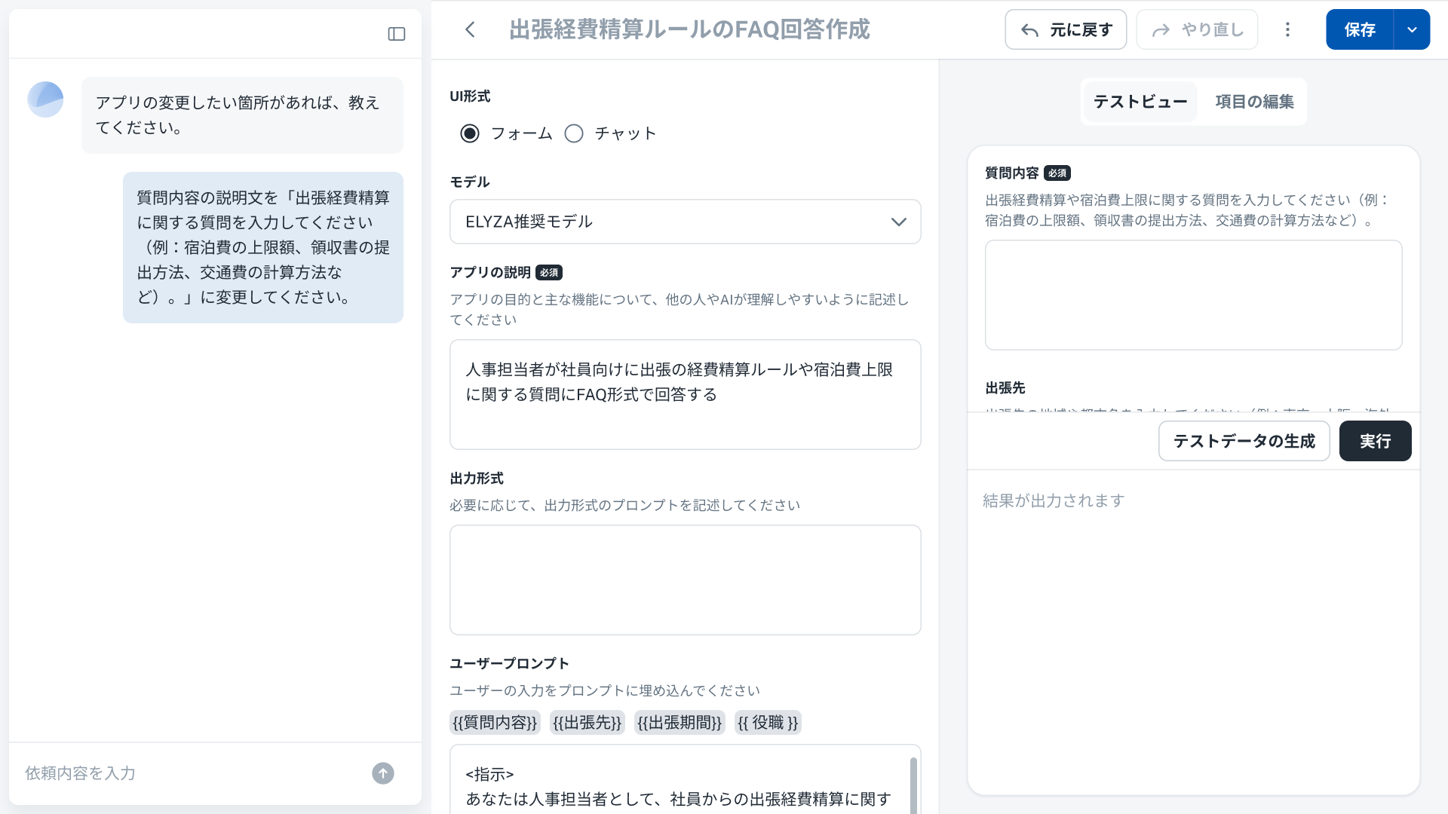The height and width of the screenshot is (814, 1448).
Task: Click the send arrow in the request box
Action: [383, 773]
